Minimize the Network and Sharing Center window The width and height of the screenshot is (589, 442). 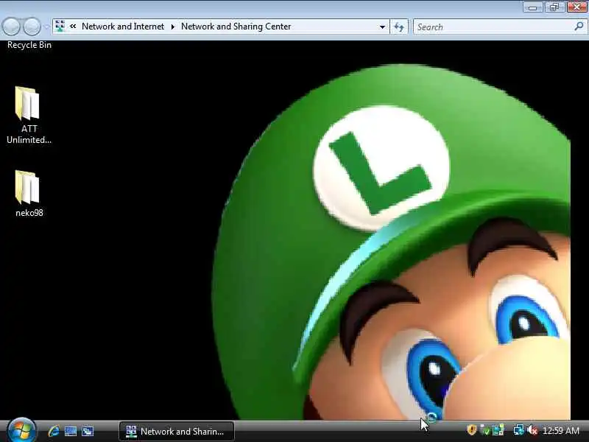[x=532, y=7]
